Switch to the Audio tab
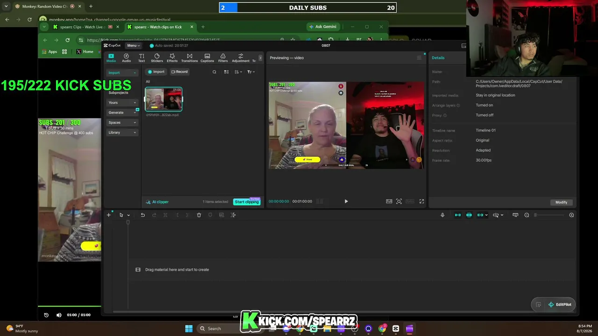 (x=126, y=58)
